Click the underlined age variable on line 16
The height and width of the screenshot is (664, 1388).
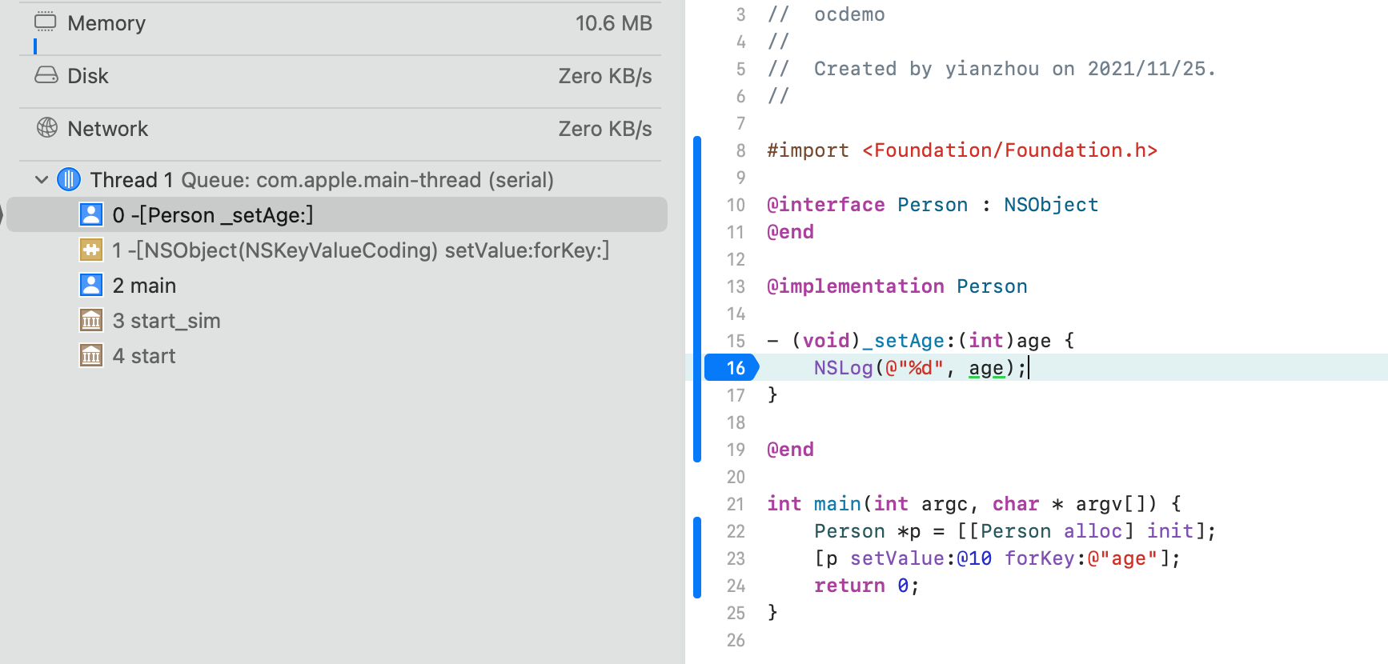pyautogui.click(x=985, y=368)
